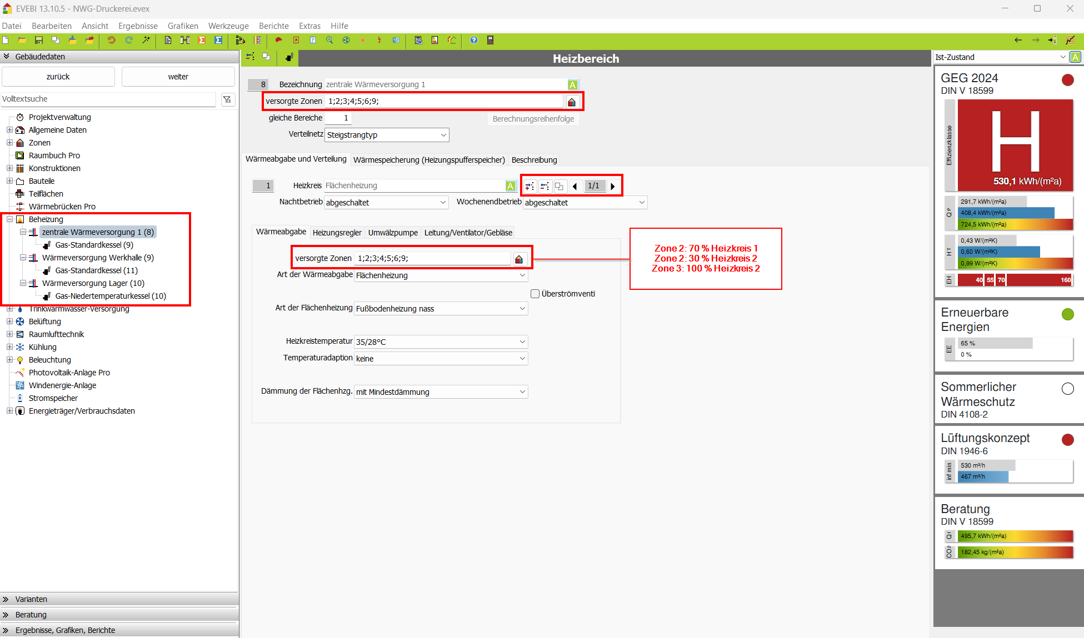Toggle the green A button next to Heizkreis
The height and width of the screenshot is (638, 1084).
coord(510,186)
